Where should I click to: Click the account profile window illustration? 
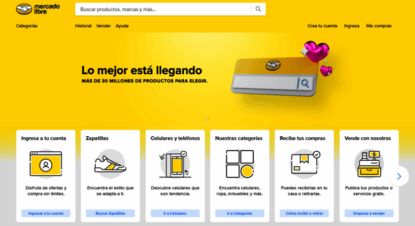coord(46,164)
